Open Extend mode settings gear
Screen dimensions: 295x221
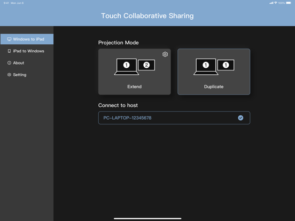coord(165,54)
